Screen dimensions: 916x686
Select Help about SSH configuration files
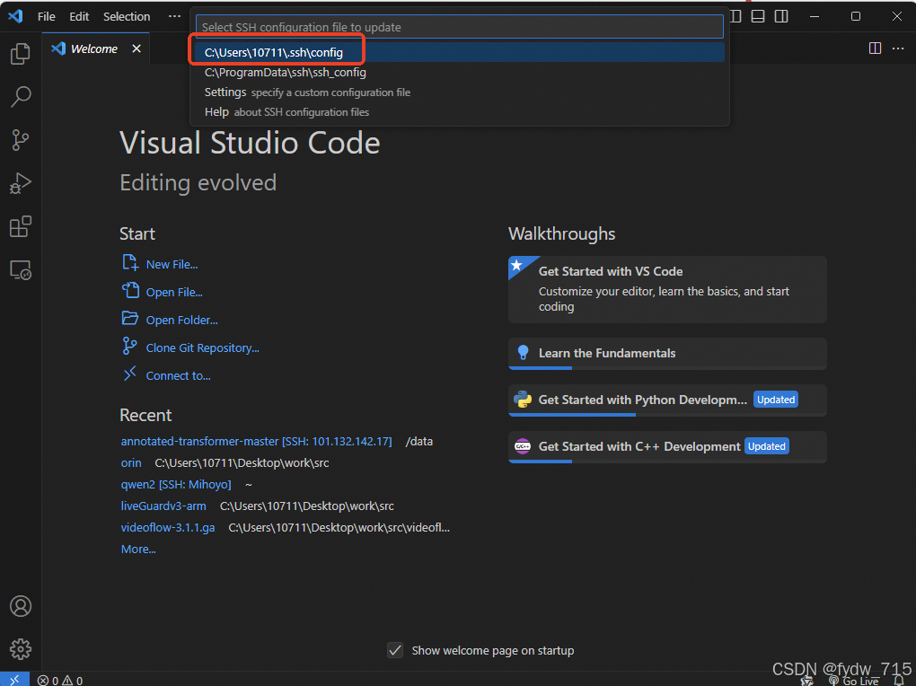pos(460,112)
